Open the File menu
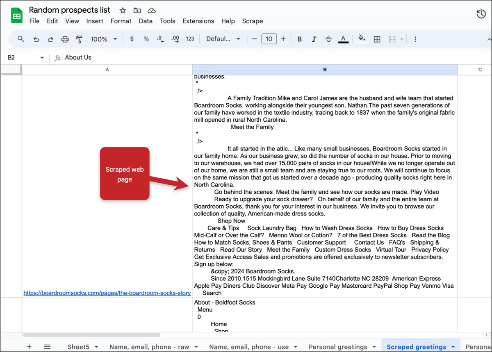This screenshot has height=352, width=492. point(34,21)
